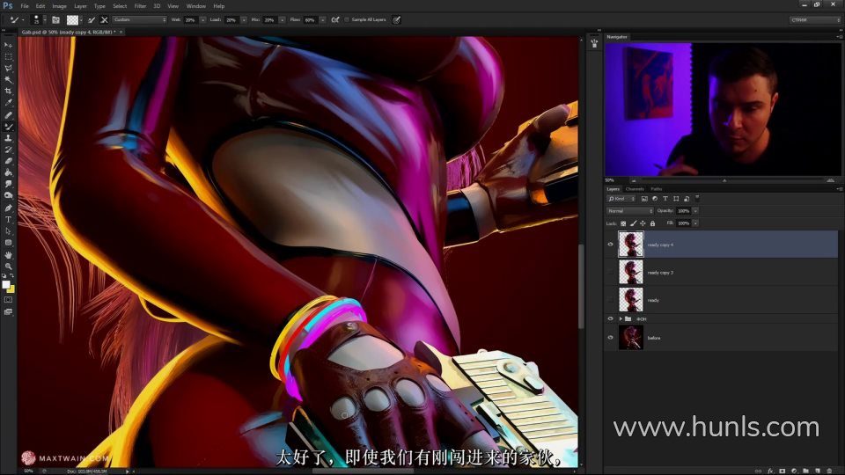Enable the airbrush option
This screenshot has height=475, width=845.
click(x=335, y=20)
